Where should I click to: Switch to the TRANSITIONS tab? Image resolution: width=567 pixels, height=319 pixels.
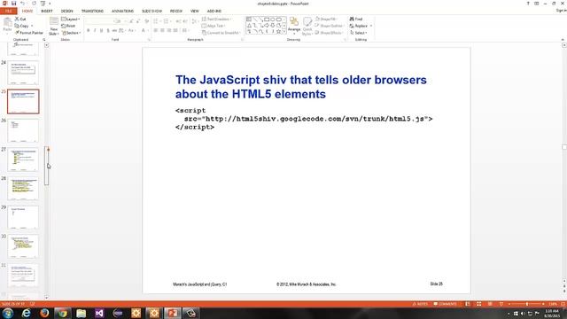pyautogui.click(x=92, y=11)
